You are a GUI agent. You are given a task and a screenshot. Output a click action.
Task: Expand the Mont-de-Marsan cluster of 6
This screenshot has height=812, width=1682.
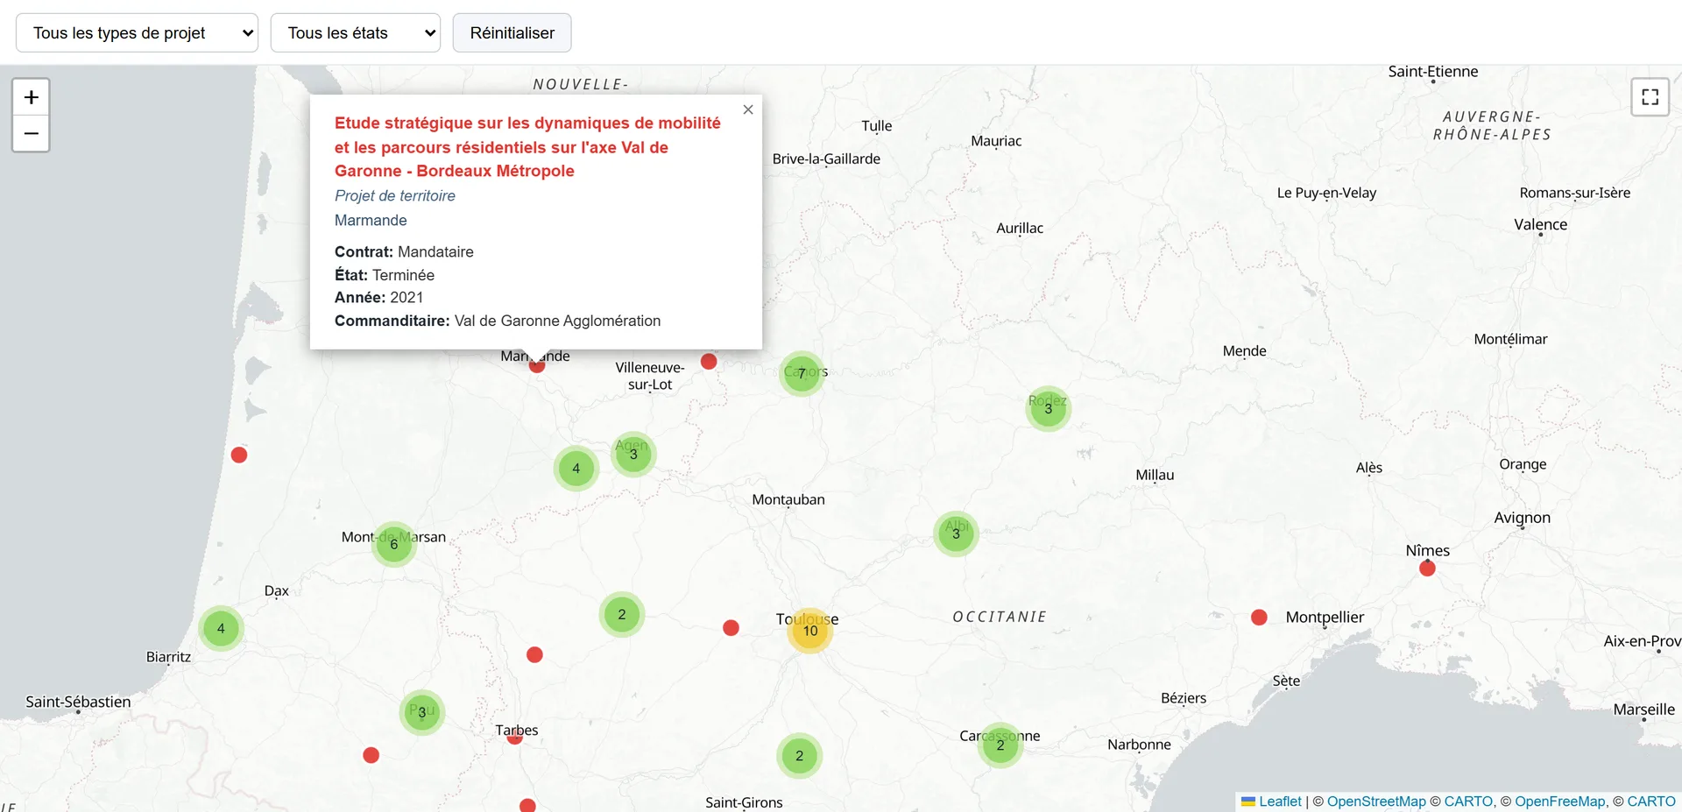394,544
